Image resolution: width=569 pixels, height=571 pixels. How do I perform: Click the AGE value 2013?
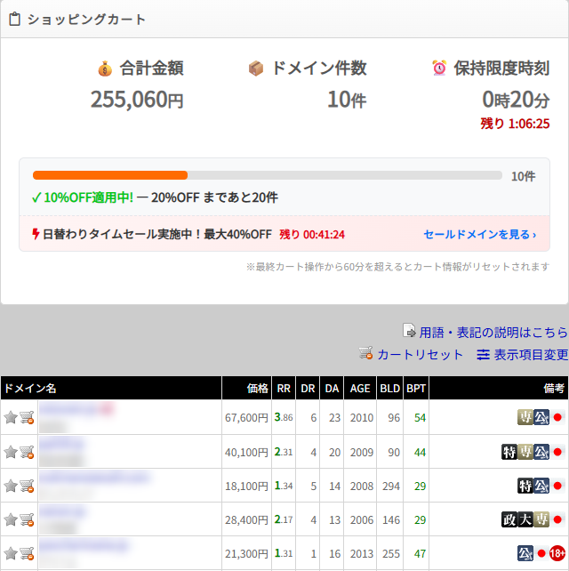pos(362,553)
